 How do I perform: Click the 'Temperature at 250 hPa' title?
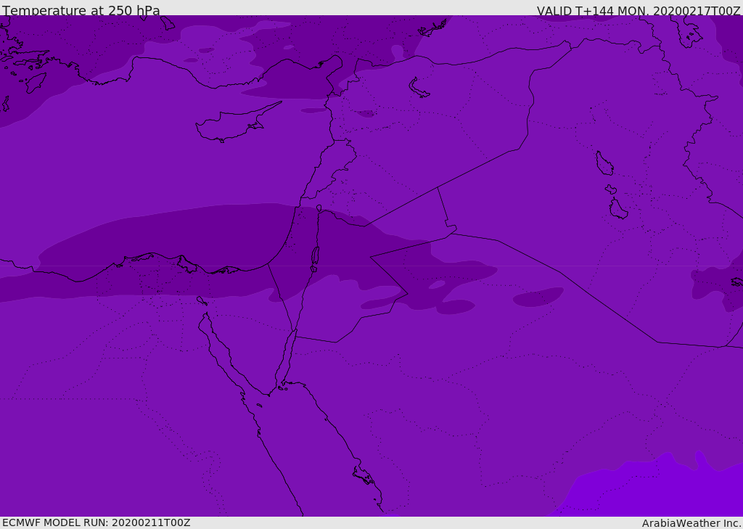point(81,11)
